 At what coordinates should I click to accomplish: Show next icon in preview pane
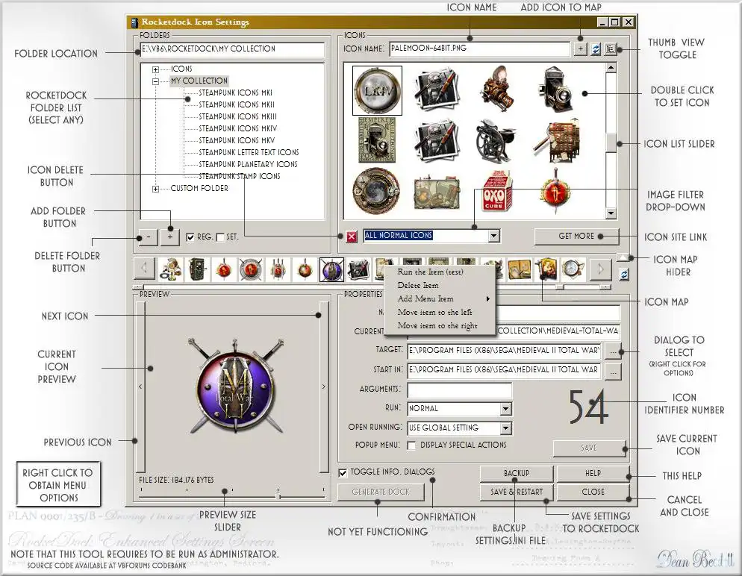pyautogui.click(x=324, y=386)
